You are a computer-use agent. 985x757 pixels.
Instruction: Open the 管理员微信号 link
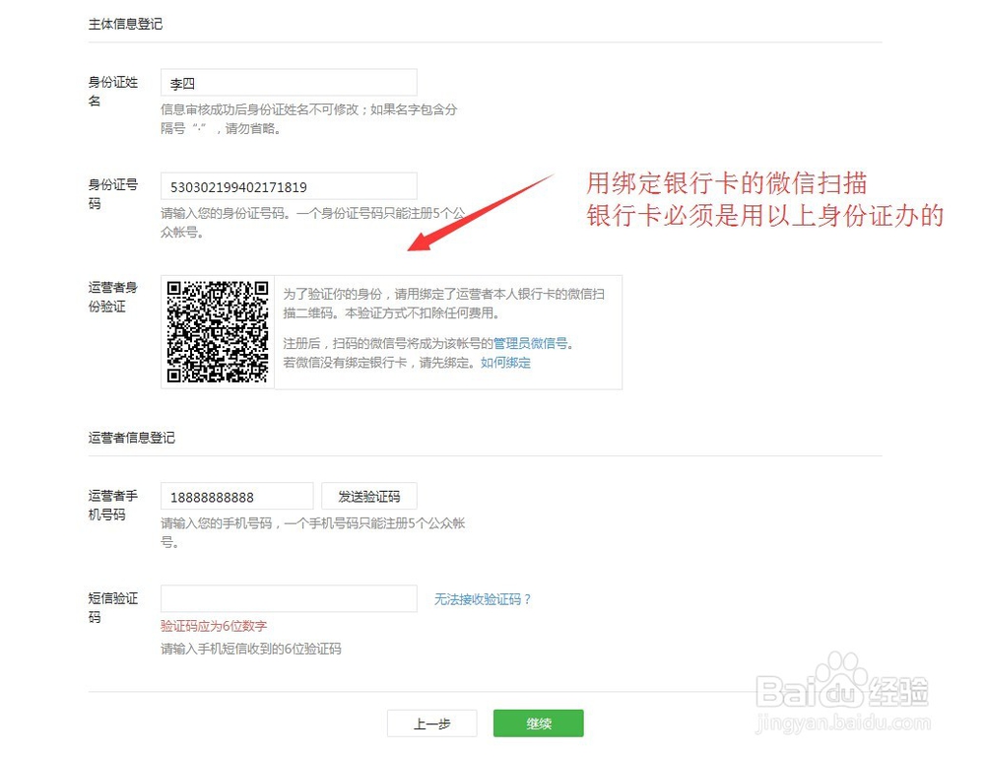click(x=530, y=343)
